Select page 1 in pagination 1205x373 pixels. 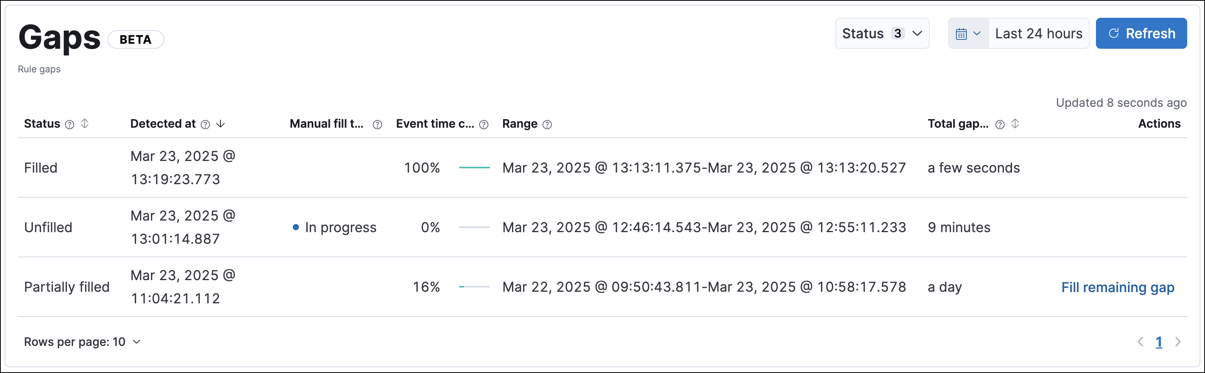tap(1159, 342)
